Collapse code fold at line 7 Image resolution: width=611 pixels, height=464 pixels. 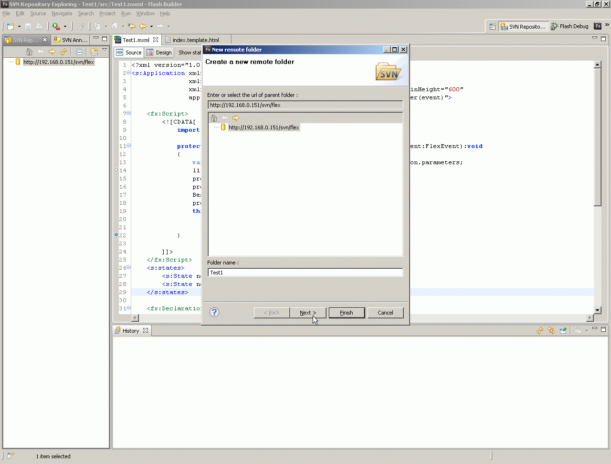coord(129,113)
